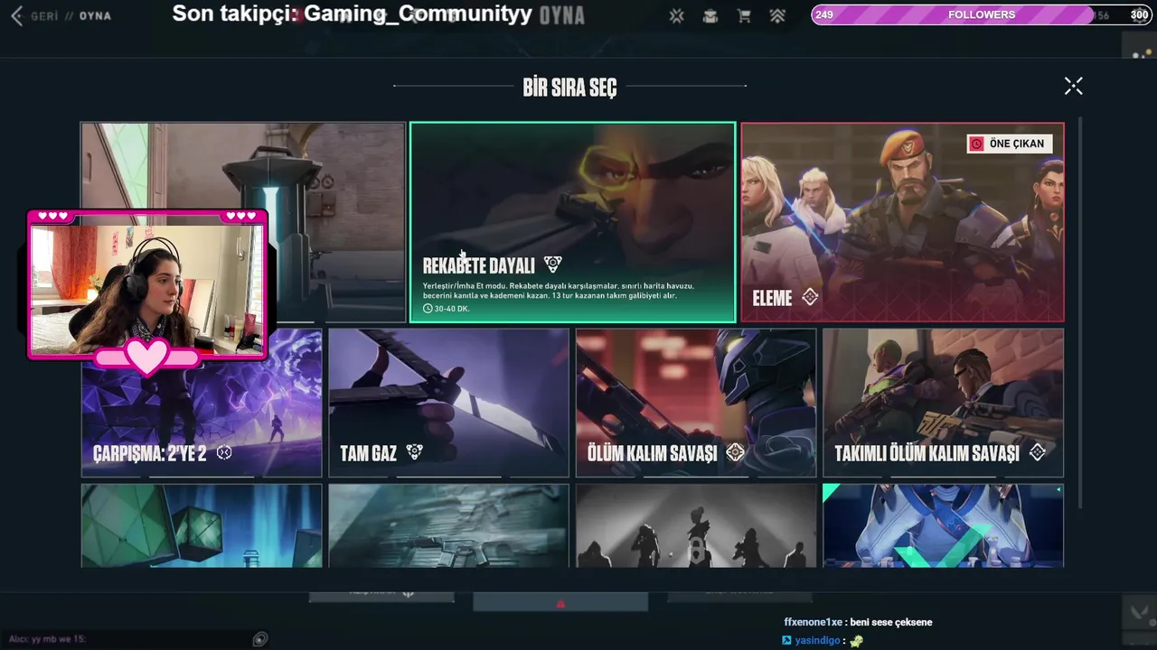The image size is (1157, 650).
Task: Open the career cap icon in top bar
Action: (710, 16)
